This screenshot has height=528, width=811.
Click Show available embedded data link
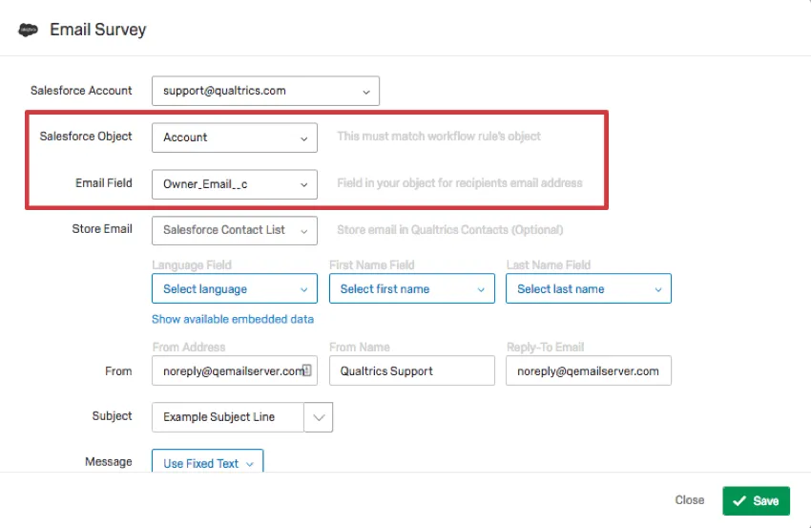tap(233, 319)
